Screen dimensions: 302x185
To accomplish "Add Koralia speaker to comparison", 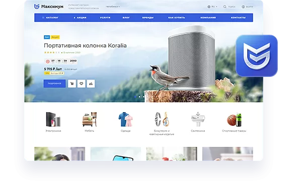I will point(91,83).
